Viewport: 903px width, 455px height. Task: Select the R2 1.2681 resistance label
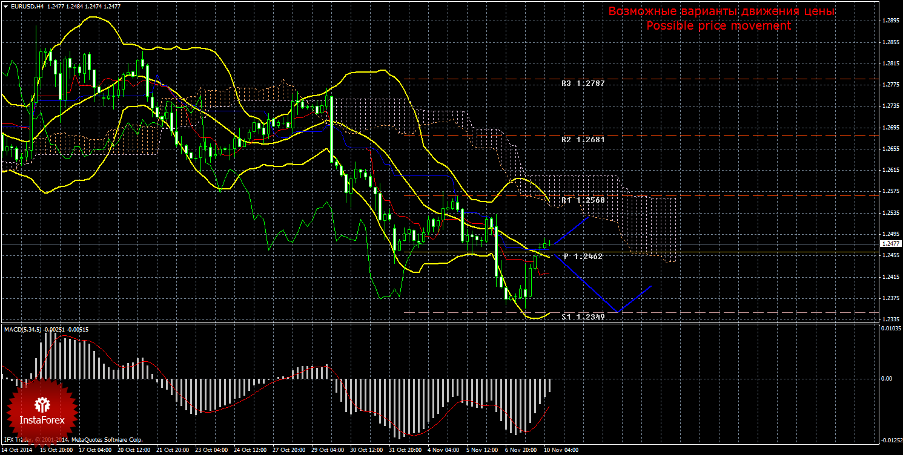click(583, 139)
